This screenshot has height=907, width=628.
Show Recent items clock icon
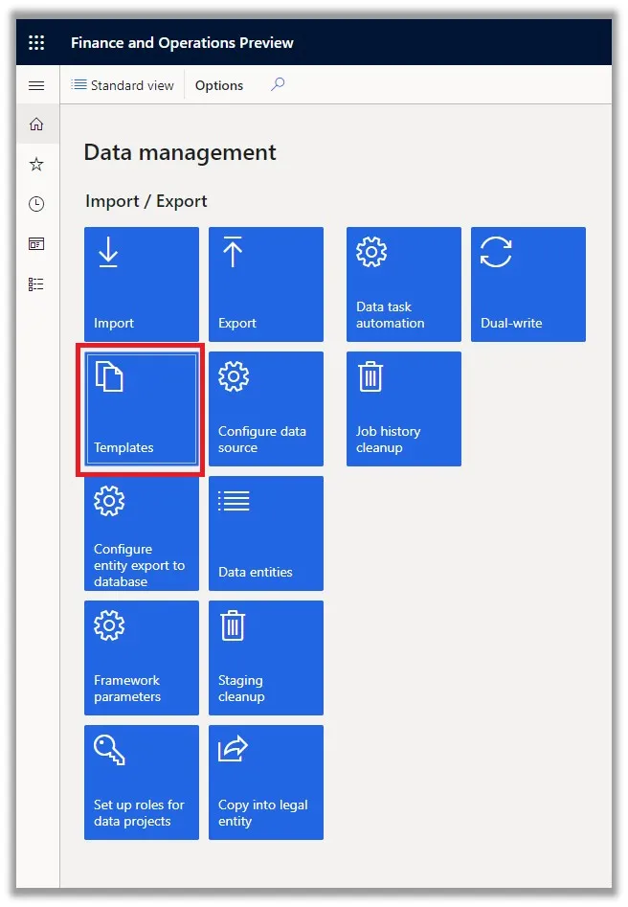[36, 204]
